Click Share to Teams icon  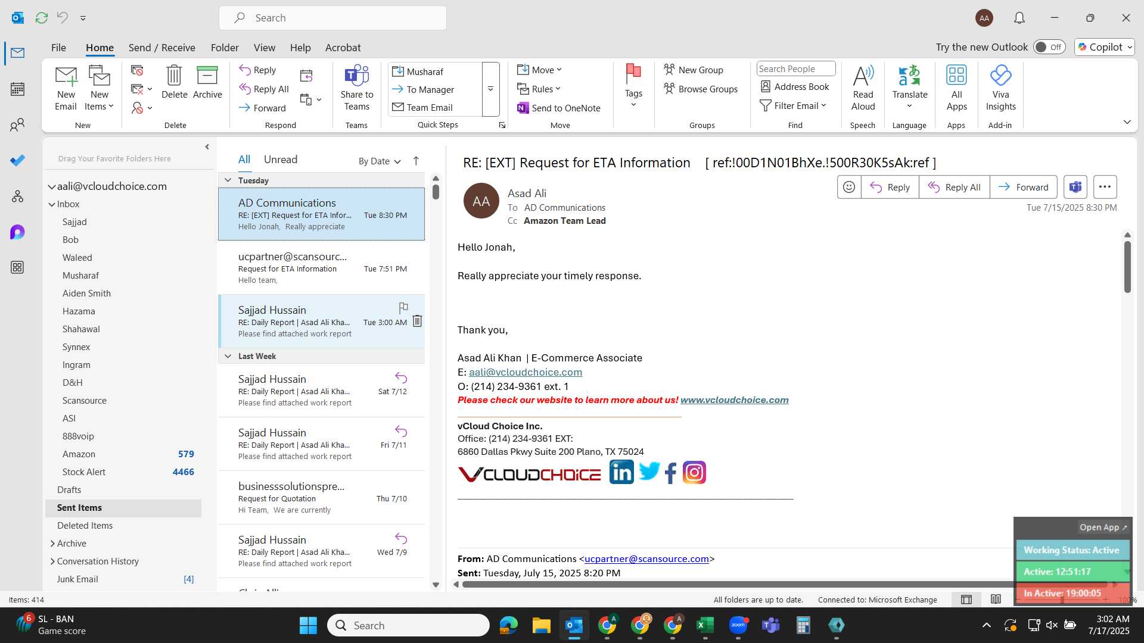(357, 88)
